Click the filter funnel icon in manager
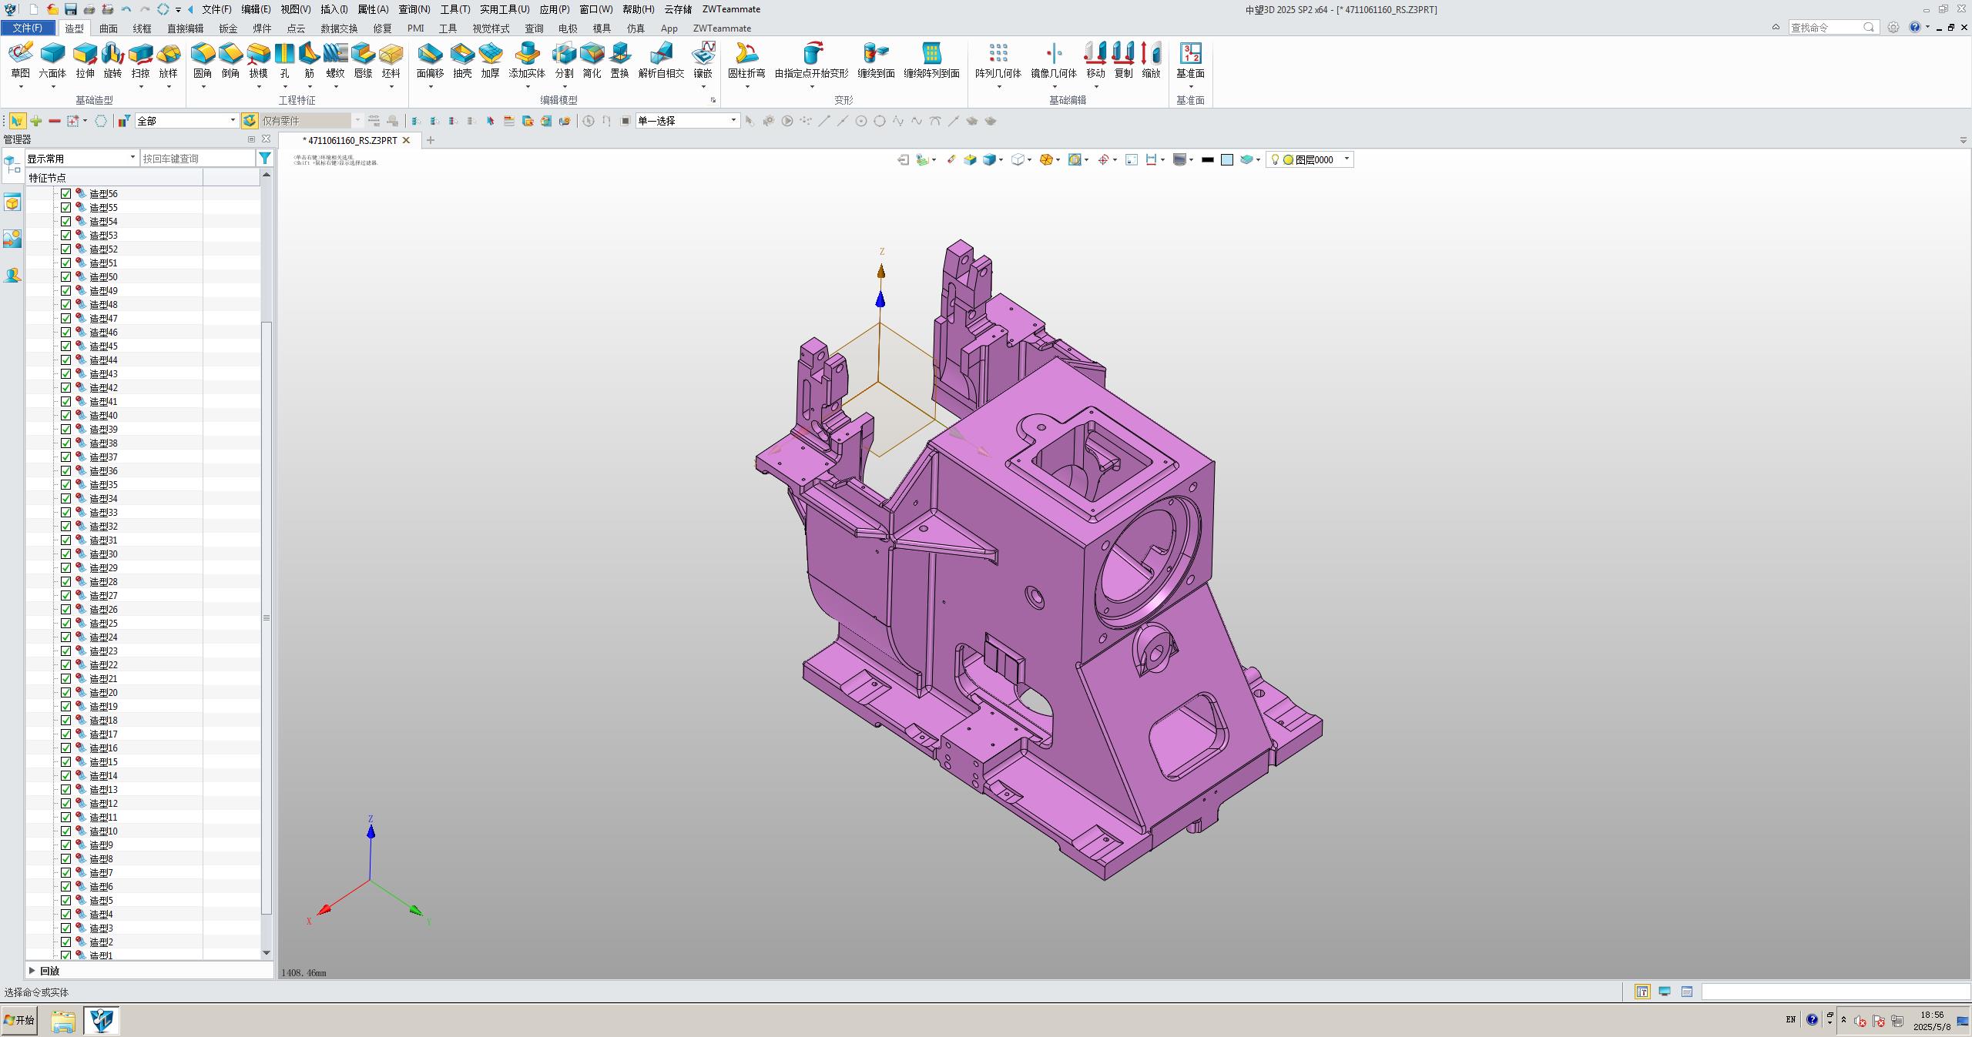This screenshot has height=1037, width=1972. tap(265, 158)
